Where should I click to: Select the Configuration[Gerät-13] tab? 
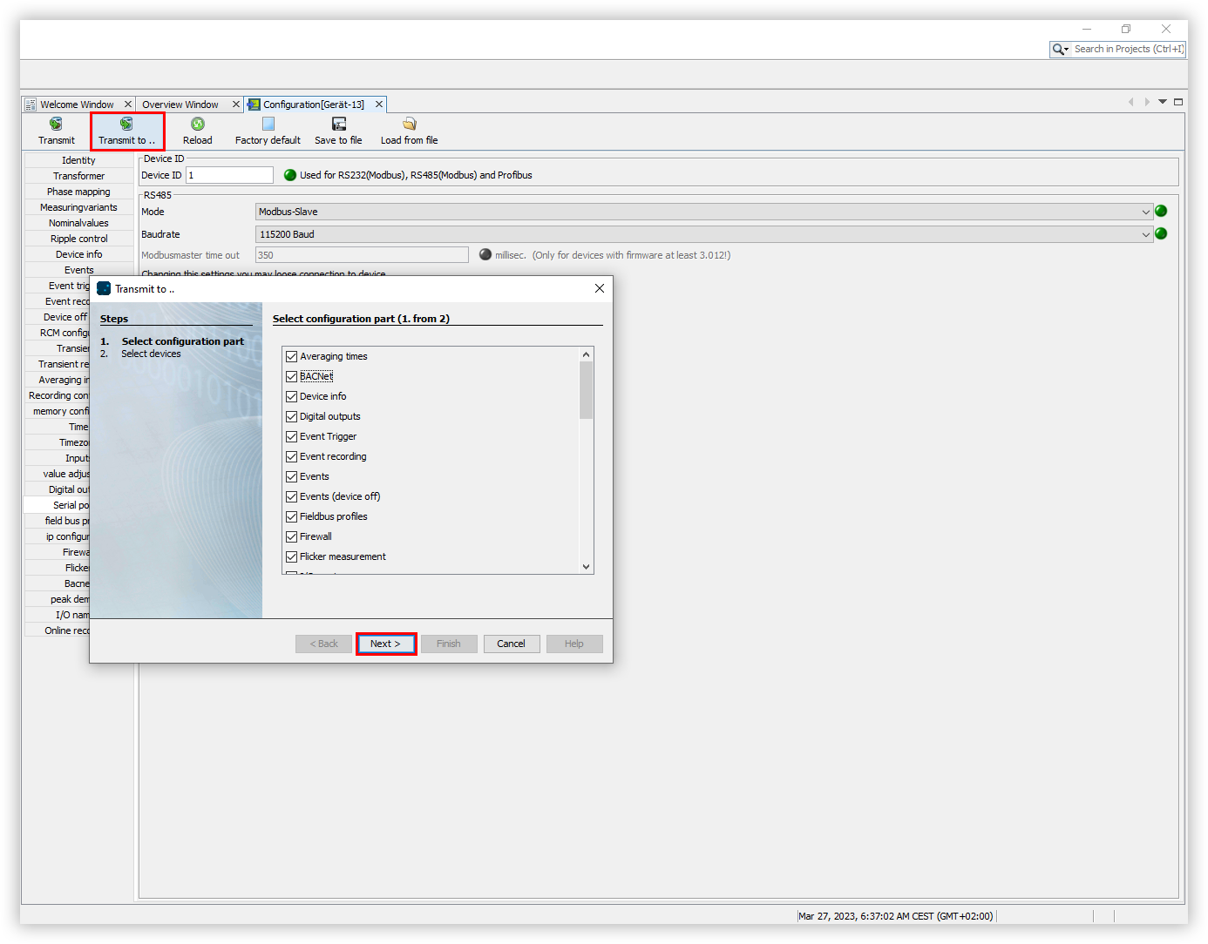point(314,104)
